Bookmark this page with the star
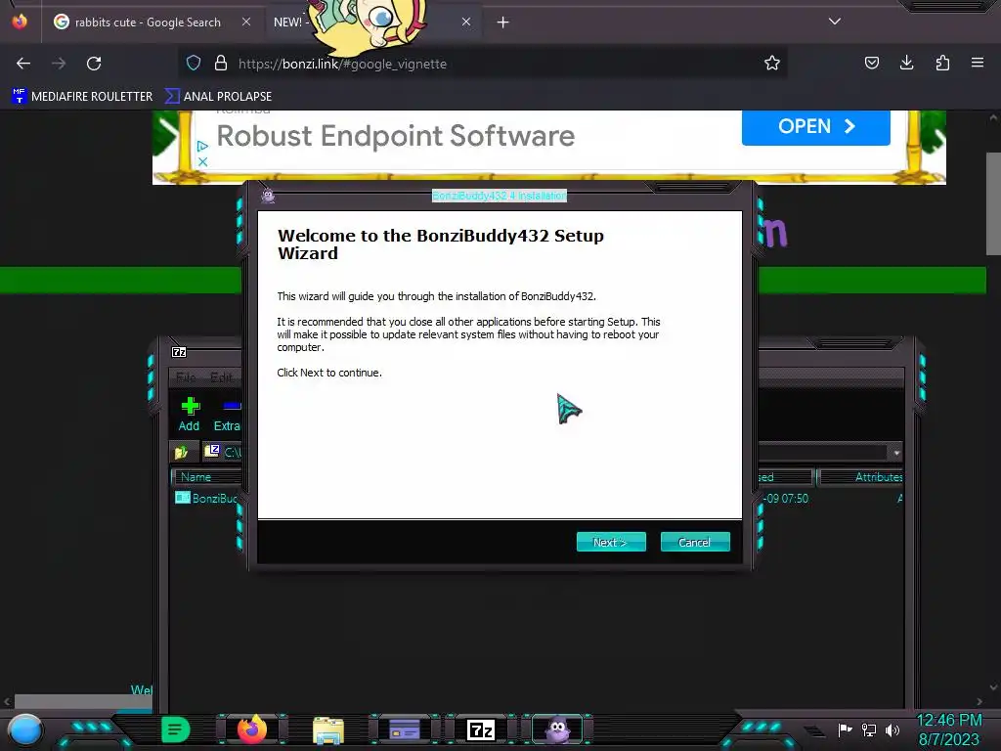This screenshot has width=1001, height=751. [772, 64]
